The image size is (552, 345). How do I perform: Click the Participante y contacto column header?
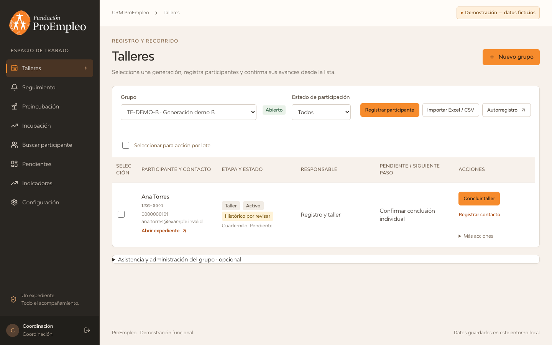click(x=176, y=169)
